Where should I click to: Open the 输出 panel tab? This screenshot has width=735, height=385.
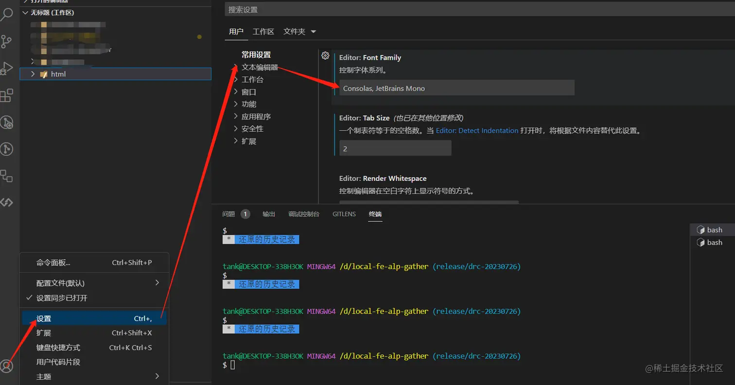pos(269,214)
